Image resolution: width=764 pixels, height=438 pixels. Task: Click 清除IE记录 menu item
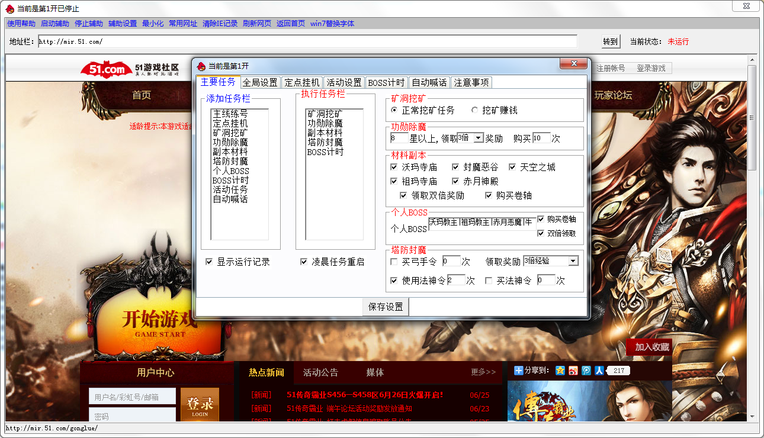point(220,24)
